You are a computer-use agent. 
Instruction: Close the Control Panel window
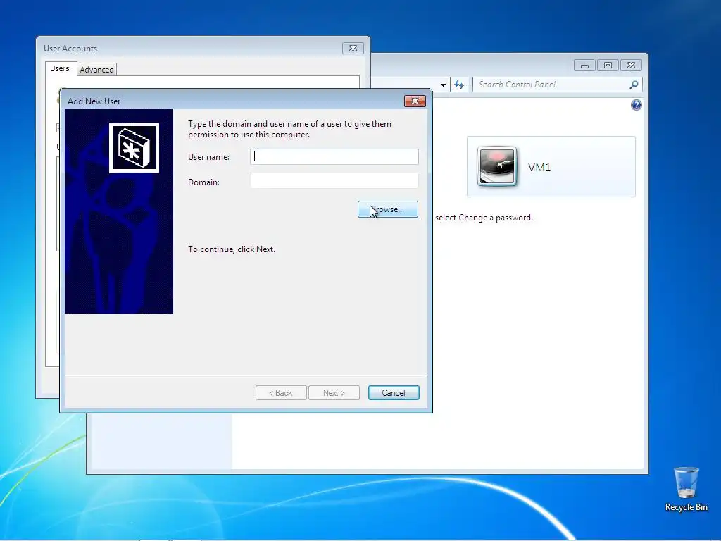click(632, 66)
